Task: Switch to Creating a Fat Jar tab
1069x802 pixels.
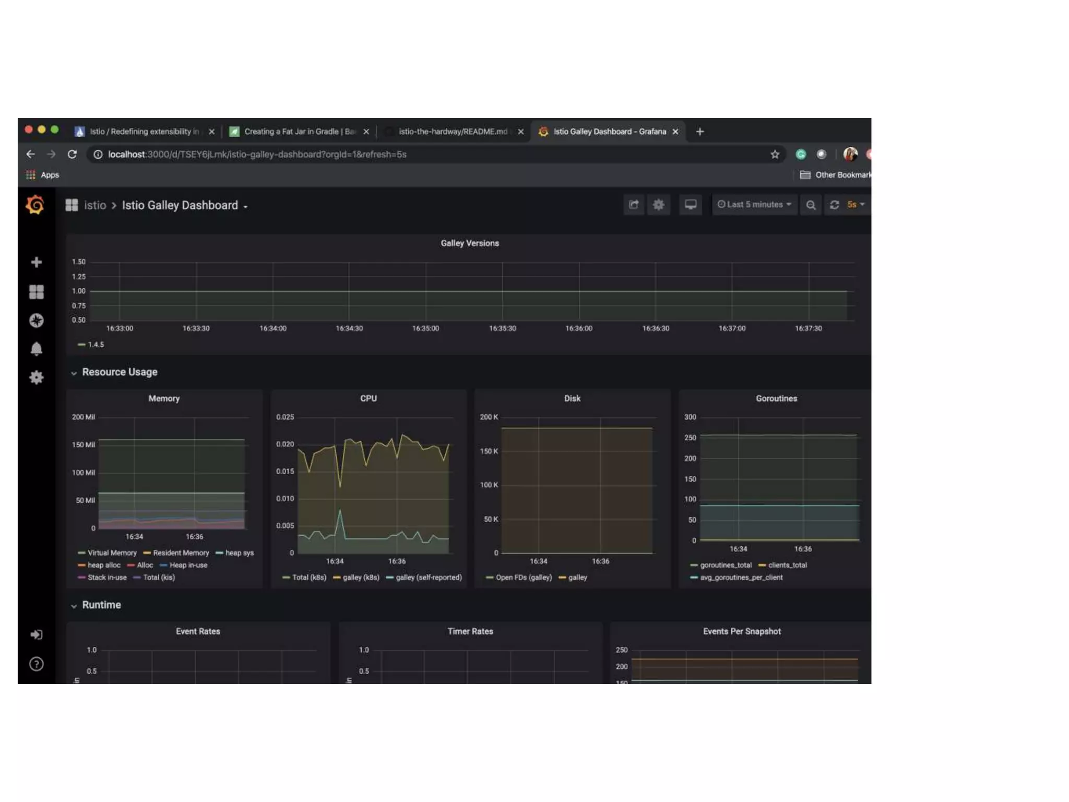Action: pos(299,132)
